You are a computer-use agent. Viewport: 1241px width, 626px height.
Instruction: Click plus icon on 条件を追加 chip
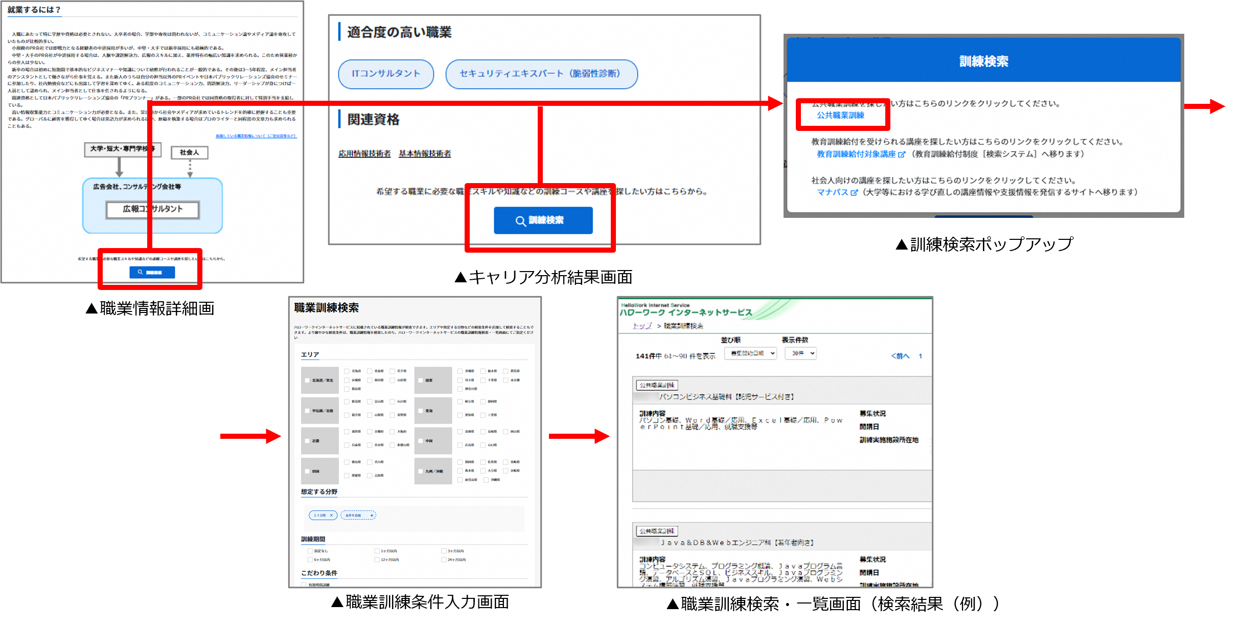point(372,516)
